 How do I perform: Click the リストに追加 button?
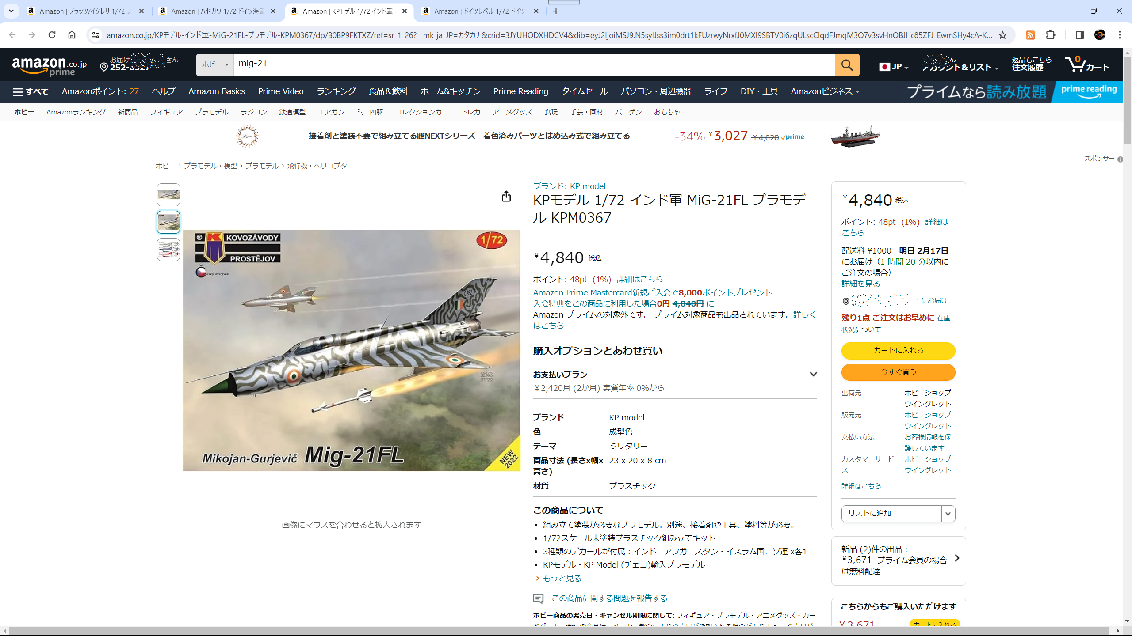pos(891,514)
